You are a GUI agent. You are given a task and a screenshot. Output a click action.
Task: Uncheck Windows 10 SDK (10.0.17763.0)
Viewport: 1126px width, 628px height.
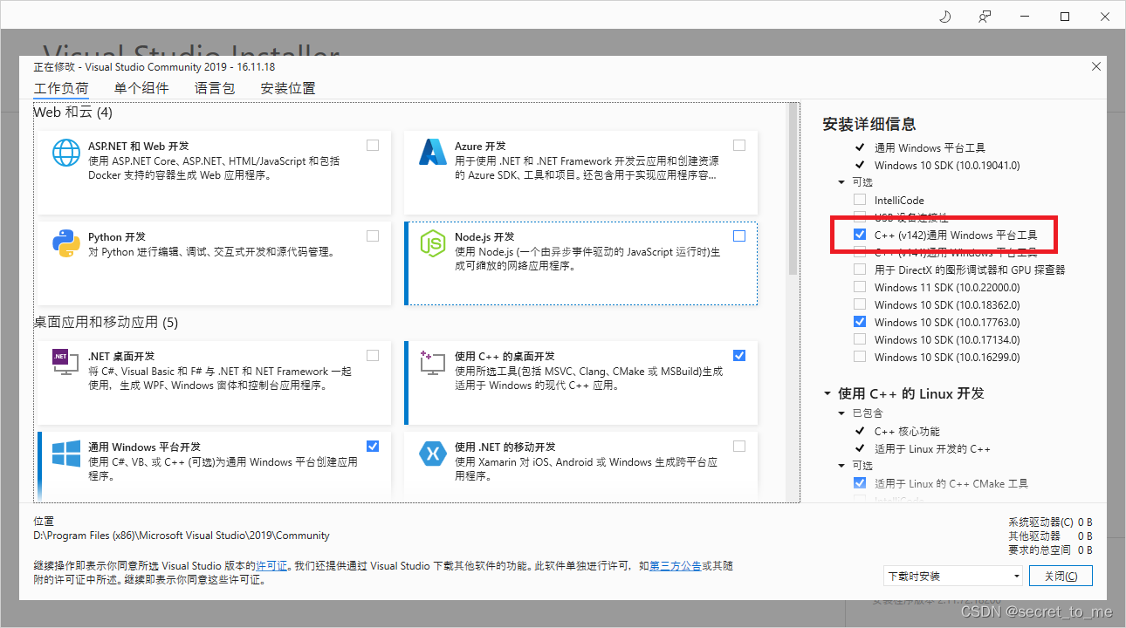pyautogui.click(x=860, y=322)
